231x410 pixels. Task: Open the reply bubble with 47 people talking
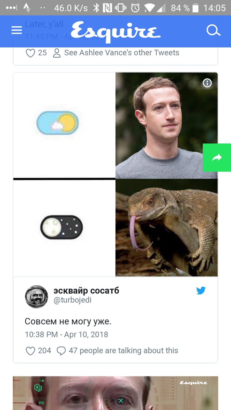[61, 351]
